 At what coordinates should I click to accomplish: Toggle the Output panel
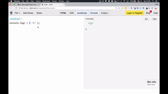click(104, 13)
